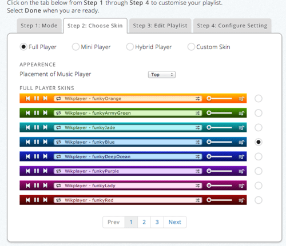Choose the funkyLady skin radio button
Image resolution: width=286 pixels, height=246 pixels.
click(259, 185)
